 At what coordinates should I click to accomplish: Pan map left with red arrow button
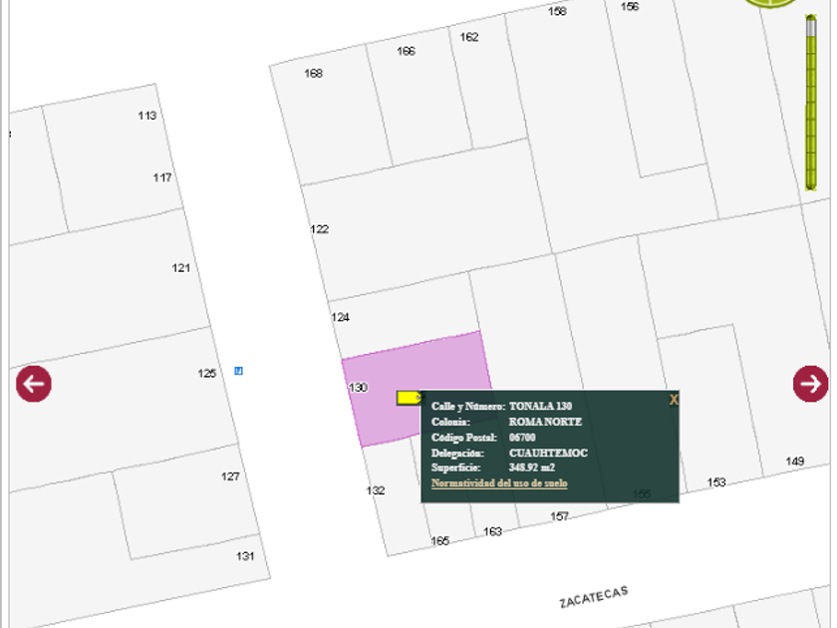pyautogui.click(x=34, y=384)
